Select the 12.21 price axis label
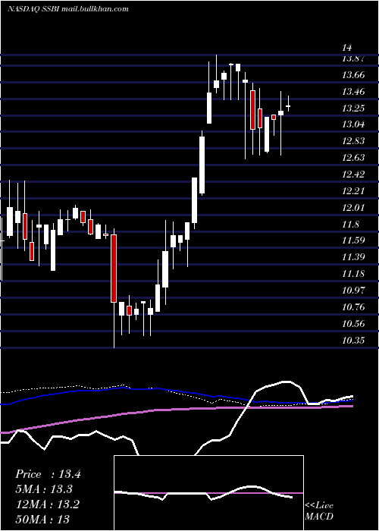379x531 pixels. [354, 191]
